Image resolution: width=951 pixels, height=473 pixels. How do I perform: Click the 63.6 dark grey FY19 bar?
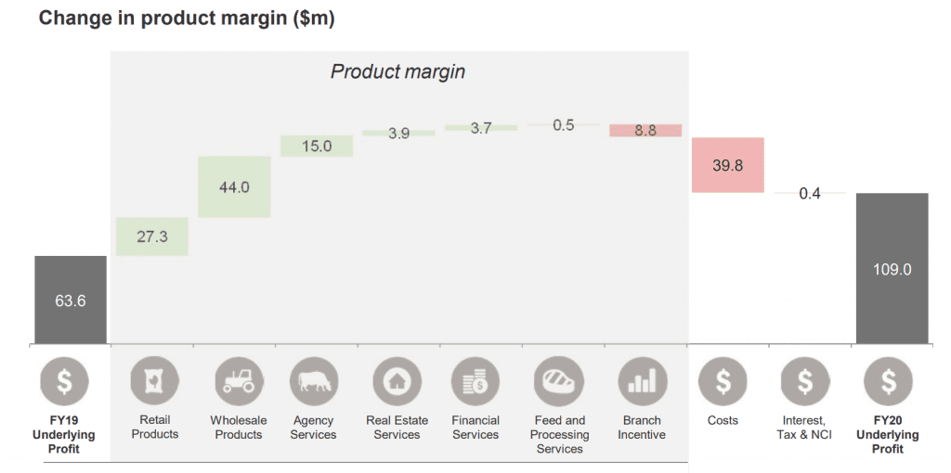click(x=71, y=300)
